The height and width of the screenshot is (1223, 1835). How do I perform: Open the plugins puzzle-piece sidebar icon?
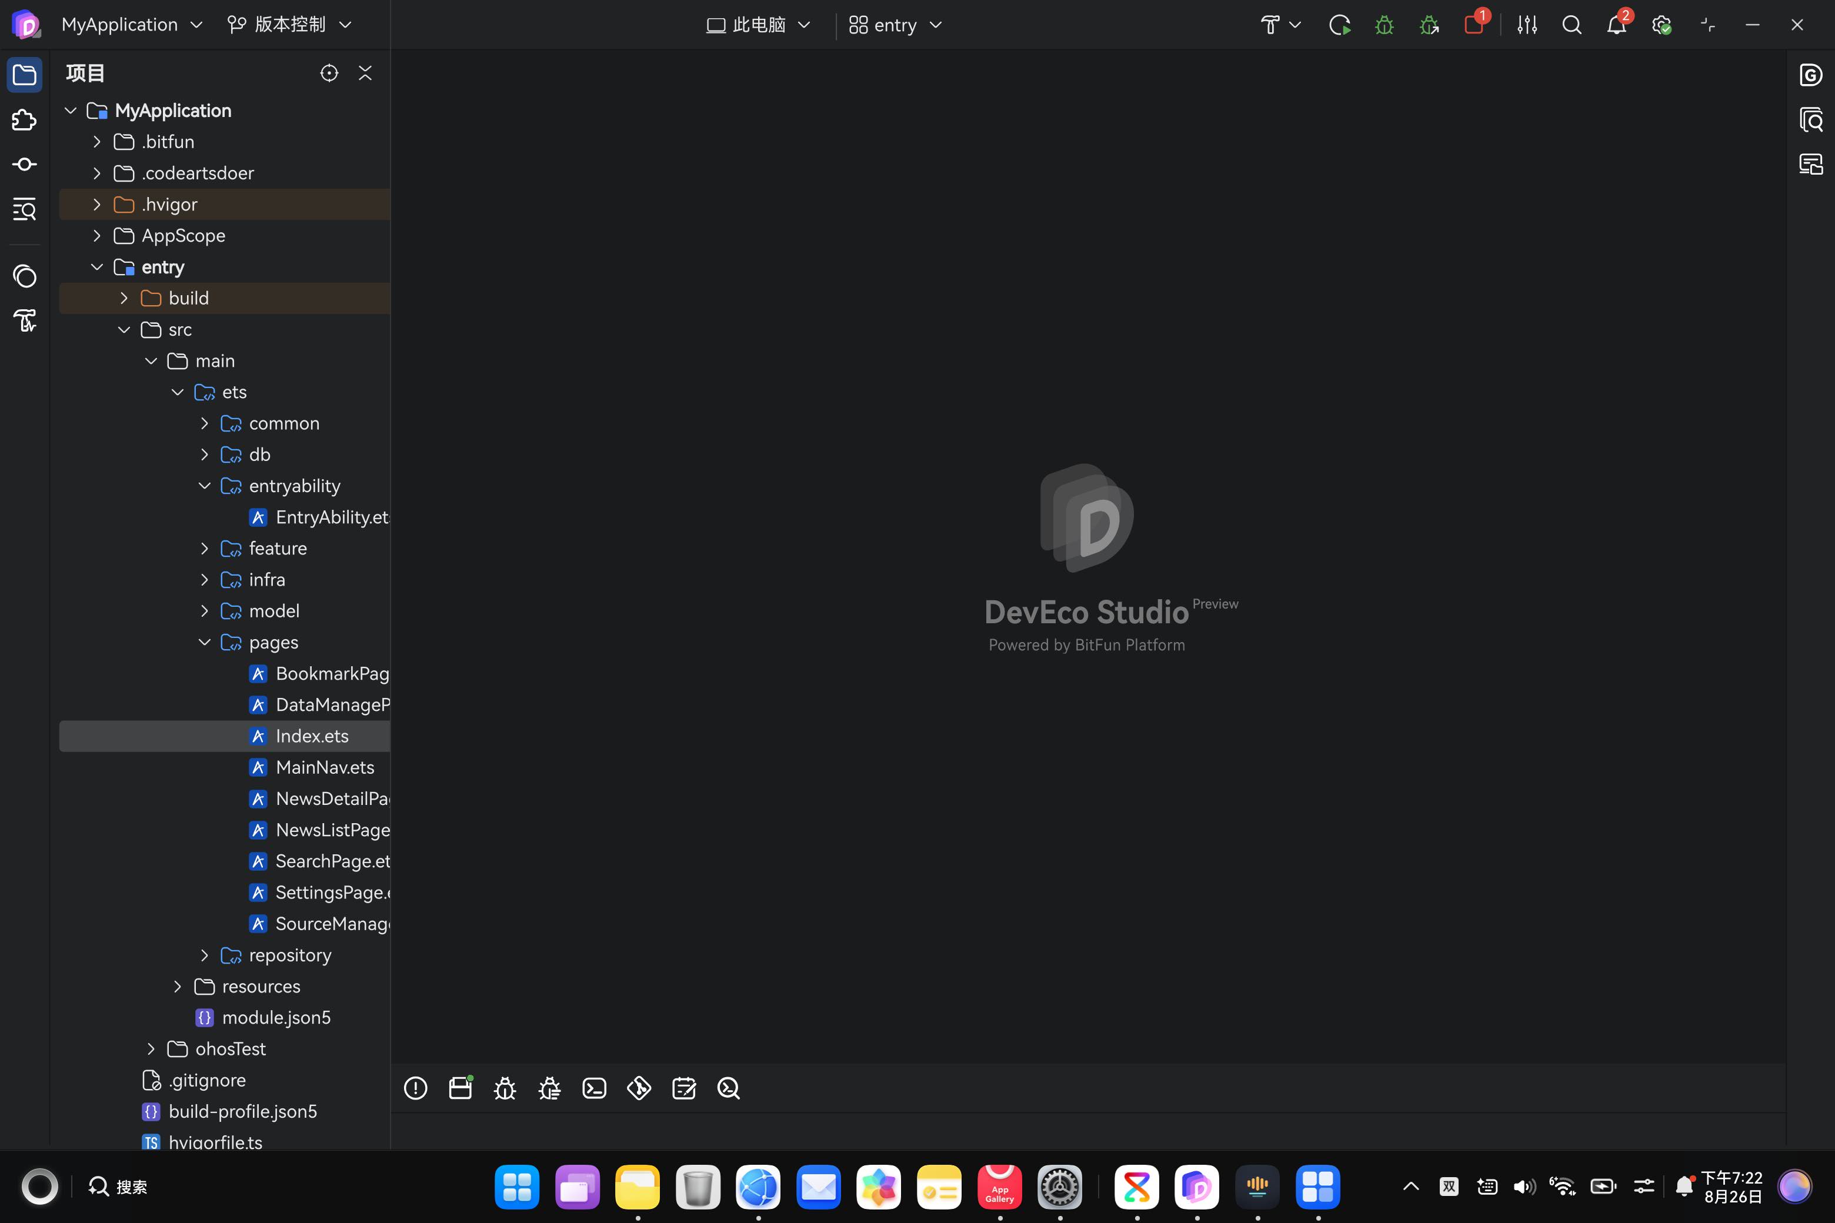(x=24, y=119)
